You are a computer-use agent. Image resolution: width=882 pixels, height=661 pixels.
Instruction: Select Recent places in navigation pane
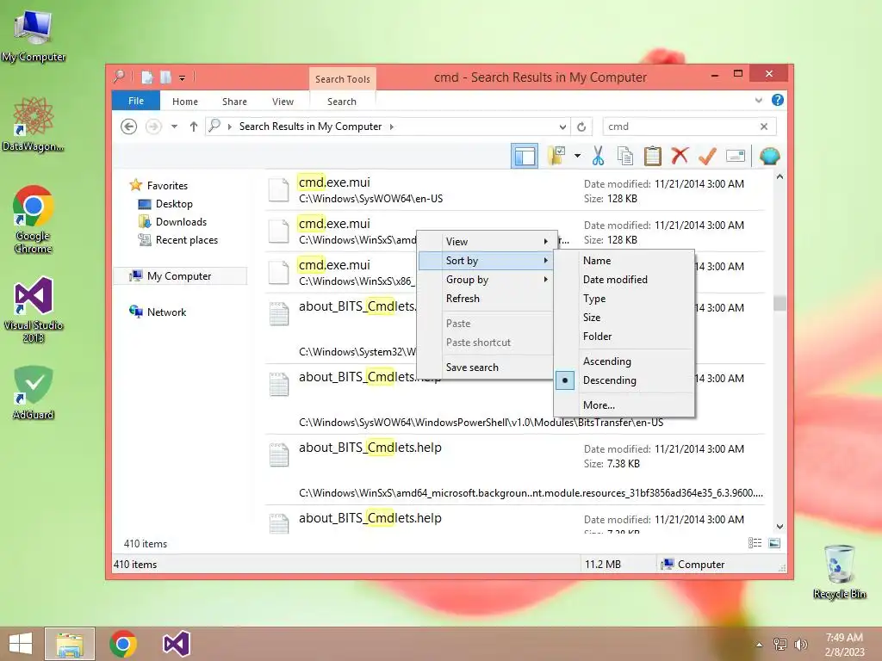pyautogui.click(x=187, y=240)
